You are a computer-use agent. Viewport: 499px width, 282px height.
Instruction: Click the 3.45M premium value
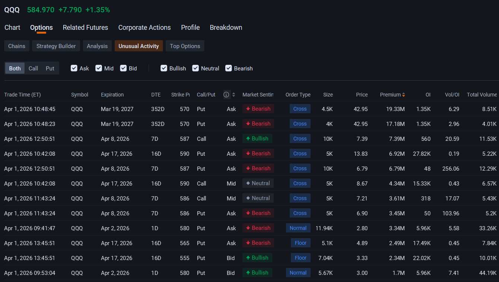click(x=397, y=213)
